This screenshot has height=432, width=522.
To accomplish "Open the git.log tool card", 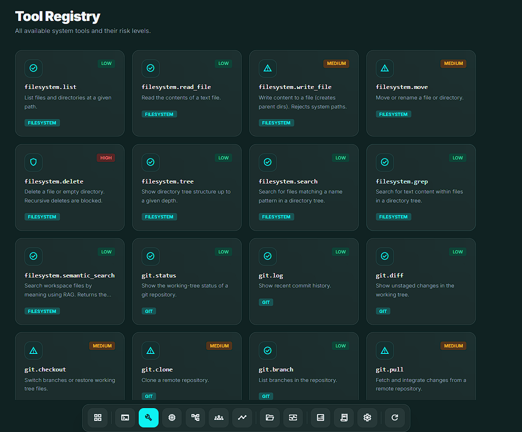I will (x=304, y=281).
